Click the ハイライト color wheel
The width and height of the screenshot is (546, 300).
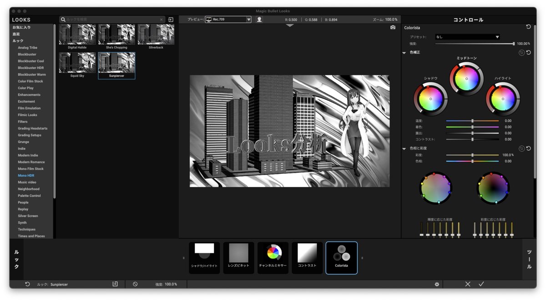point(503,99)
